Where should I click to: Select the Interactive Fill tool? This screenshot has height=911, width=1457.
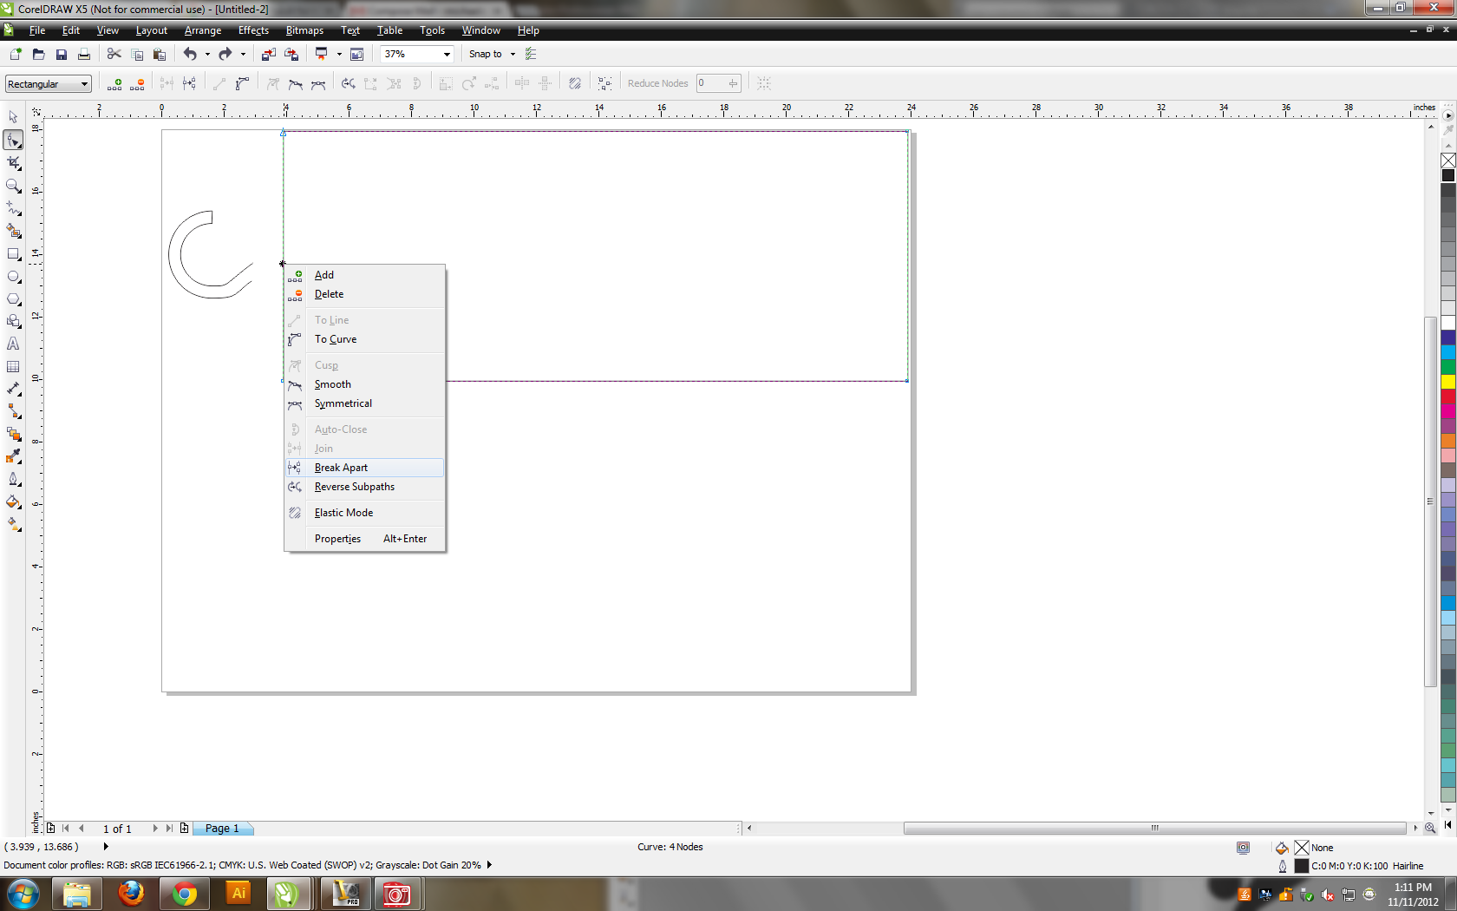tap(13, 524)
